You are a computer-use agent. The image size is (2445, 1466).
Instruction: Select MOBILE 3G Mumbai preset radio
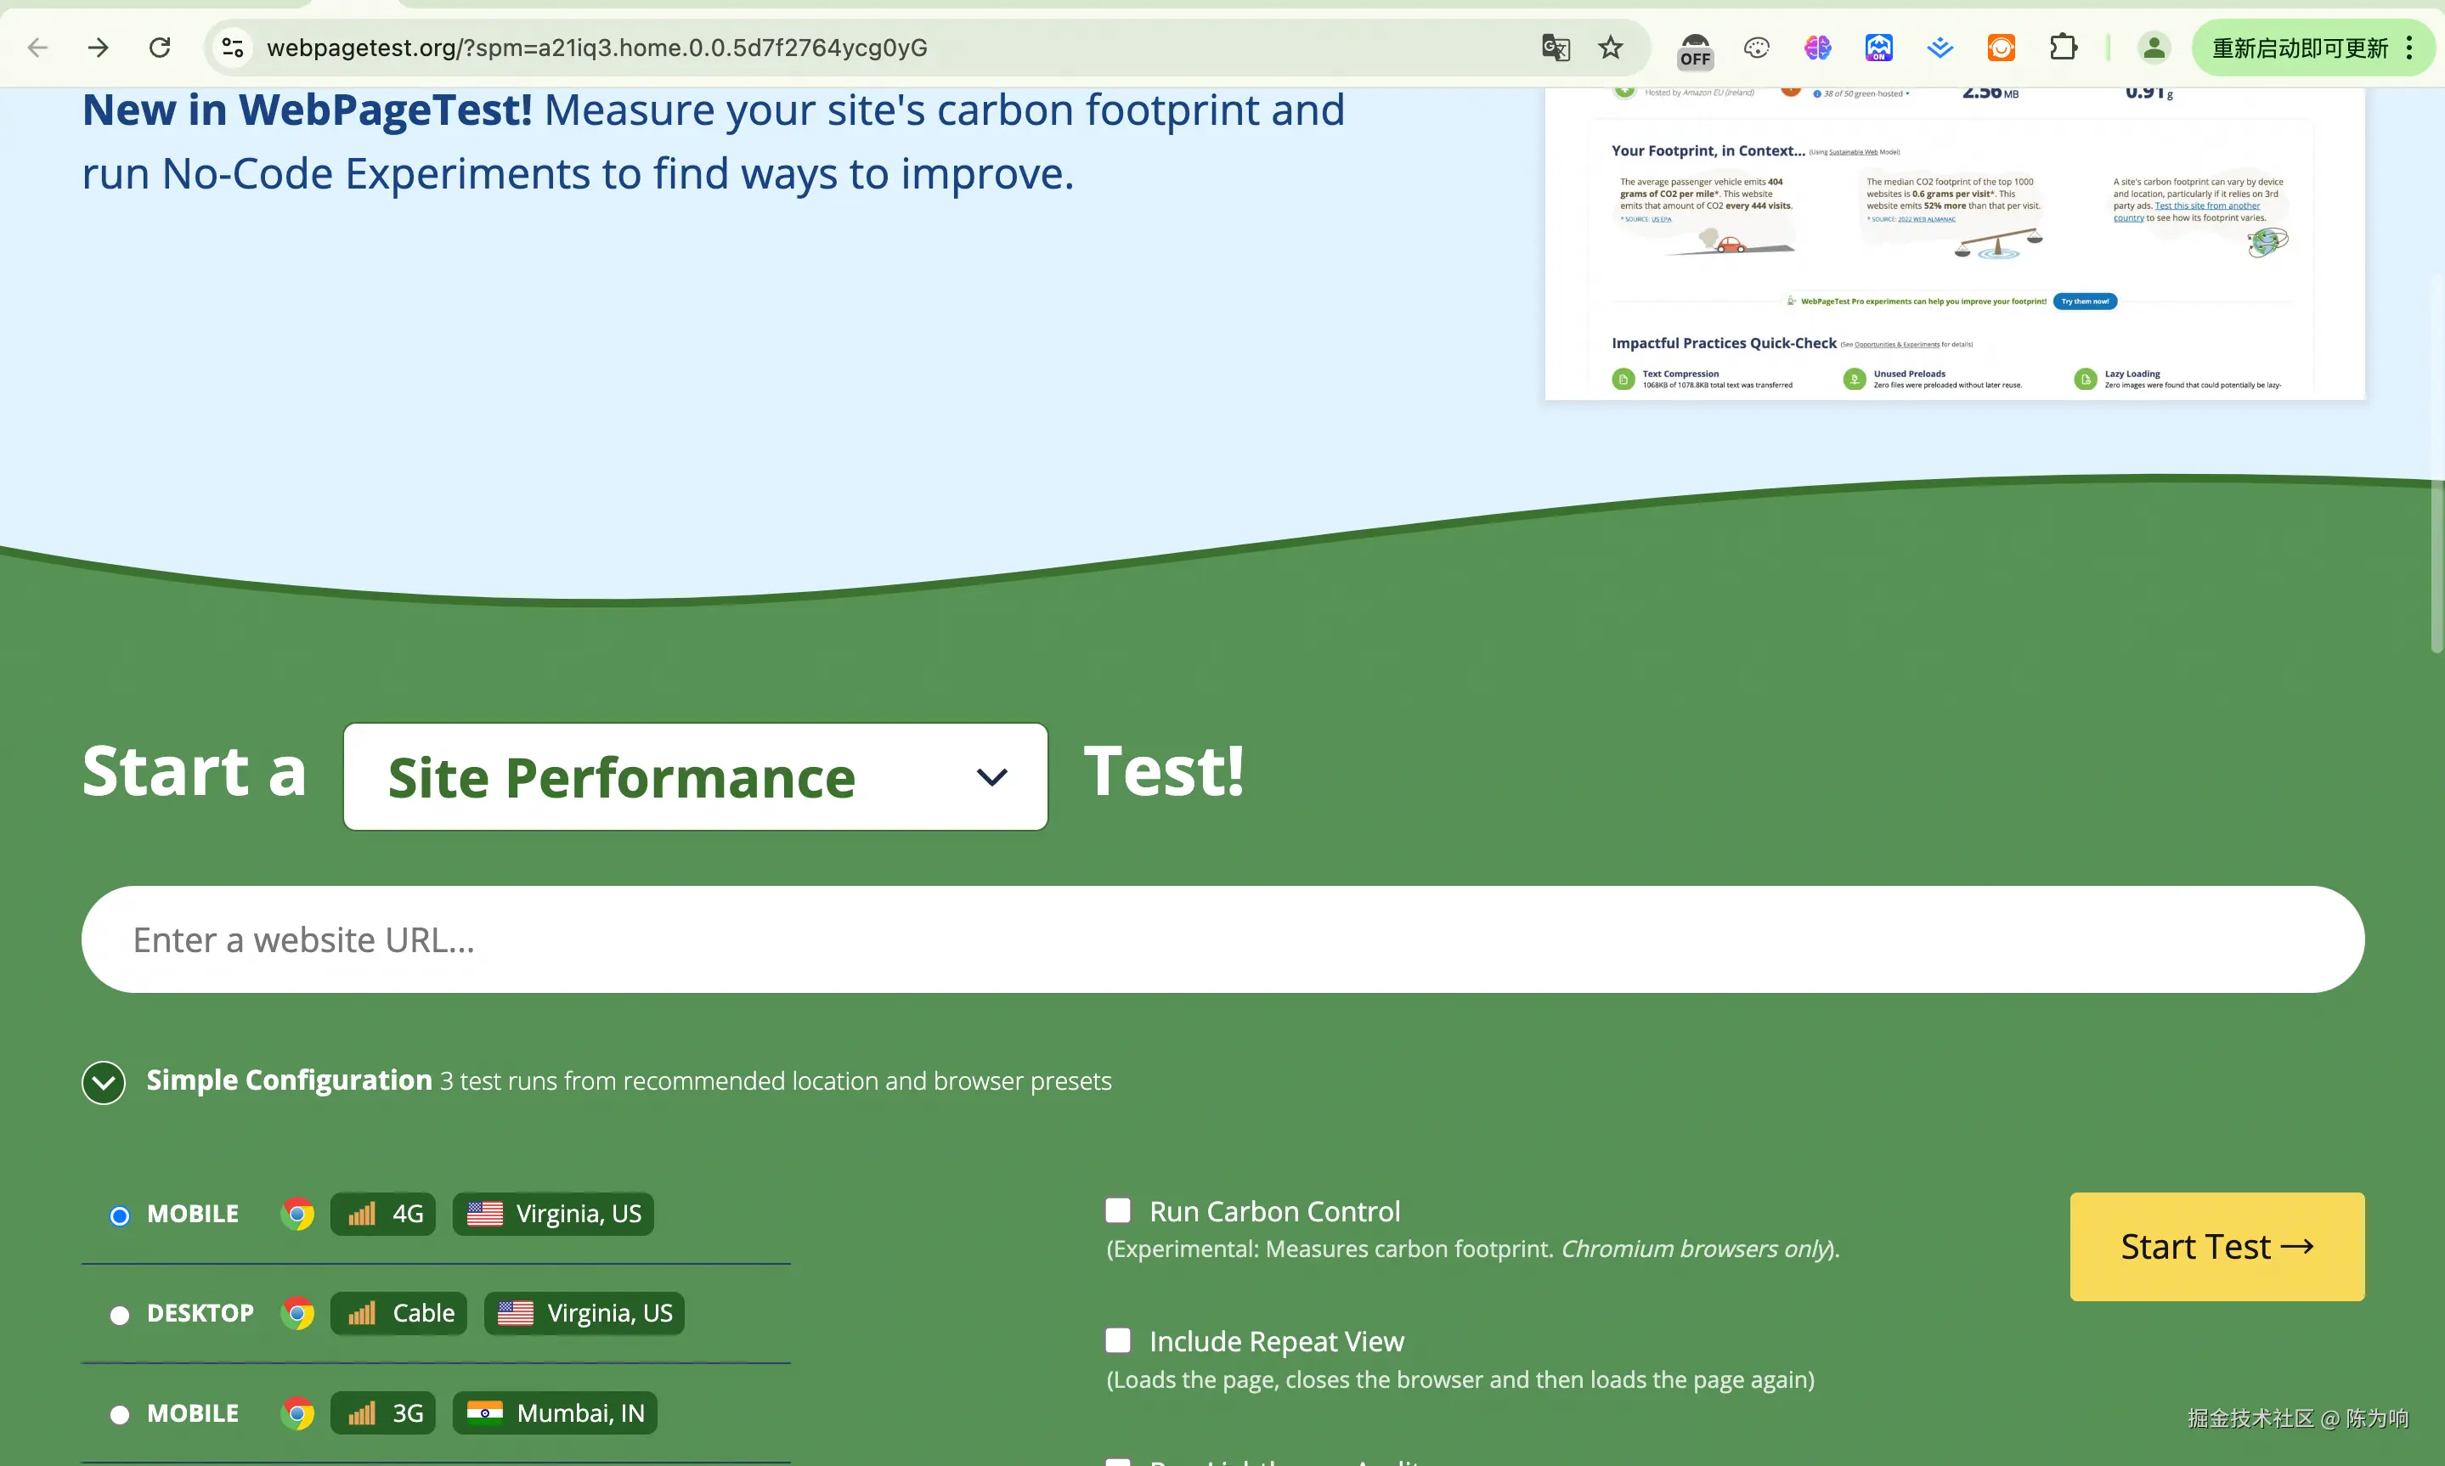[x=120, y=1415]
